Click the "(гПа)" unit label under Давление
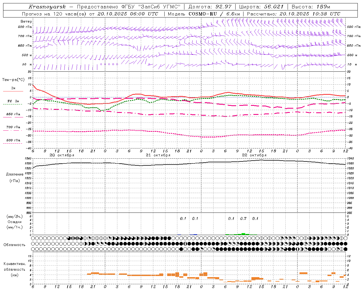The image size is (362, 289). (15, 181)
